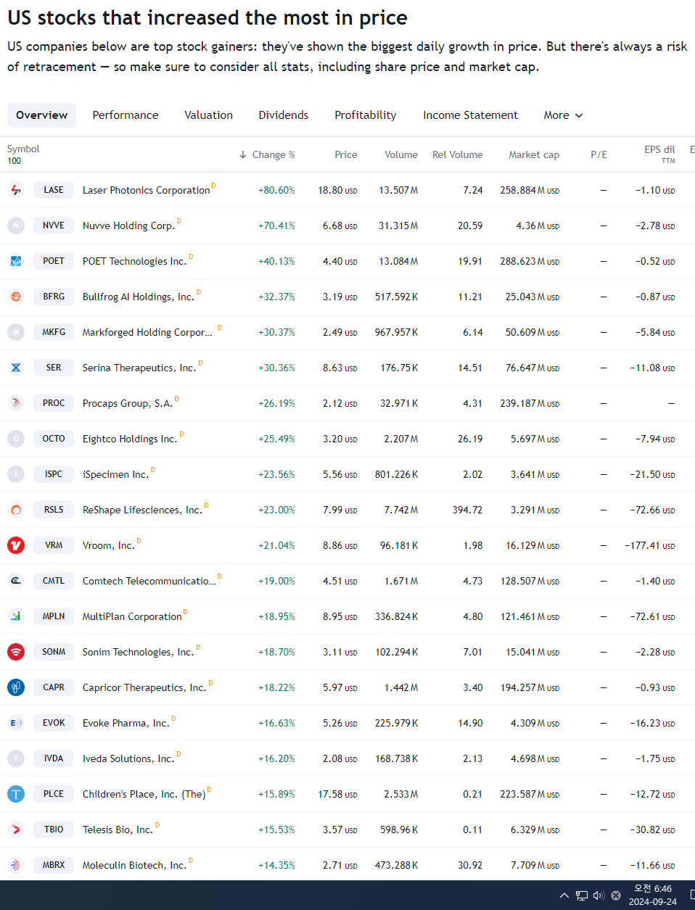Viewport: 695px width, 910px height.
Task: Open the Moleculin Biotech, Inc. link
Action: 135,865
